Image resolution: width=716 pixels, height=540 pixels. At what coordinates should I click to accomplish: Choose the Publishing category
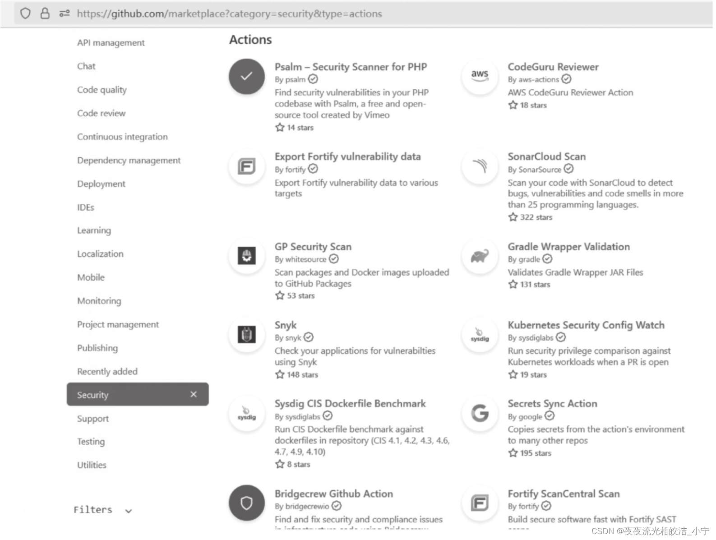97,348
